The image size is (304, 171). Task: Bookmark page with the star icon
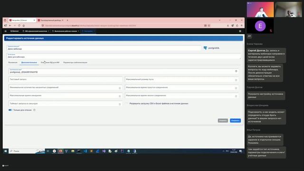209,25
